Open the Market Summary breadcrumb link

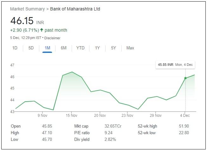coord(28,9)
